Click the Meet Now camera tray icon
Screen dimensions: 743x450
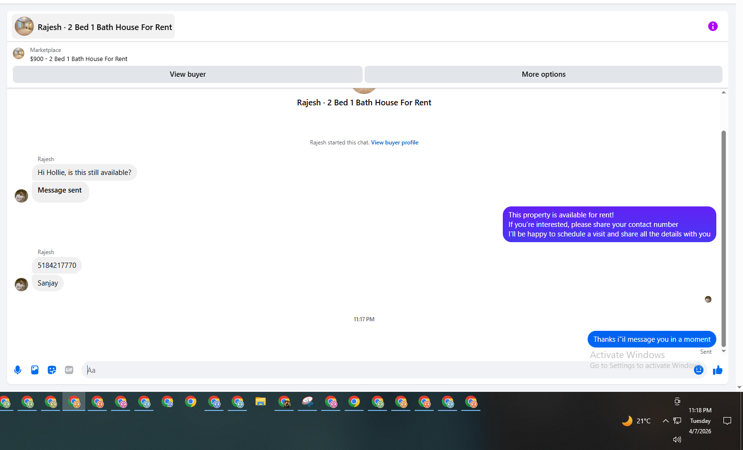[x=677, y=401]
